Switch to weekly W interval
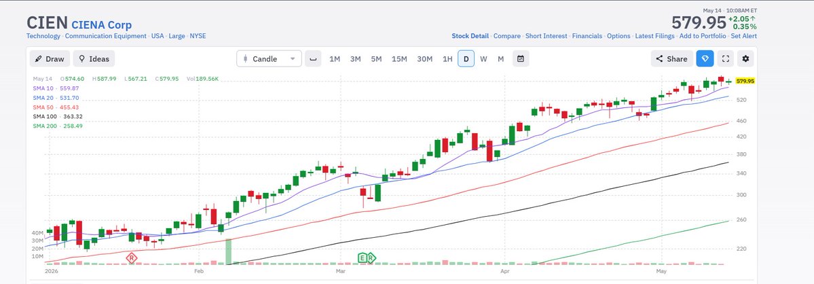814x284 pixels. click(x=483, y=58)
